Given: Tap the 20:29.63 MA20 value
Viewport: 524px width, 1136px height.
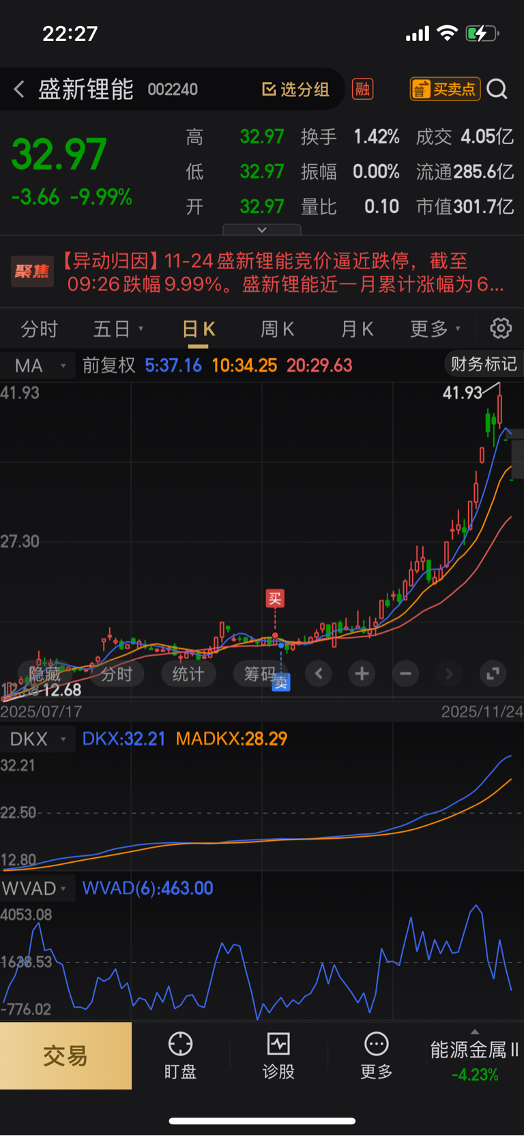Looking at the screenshot, I should tap(319, 365).
